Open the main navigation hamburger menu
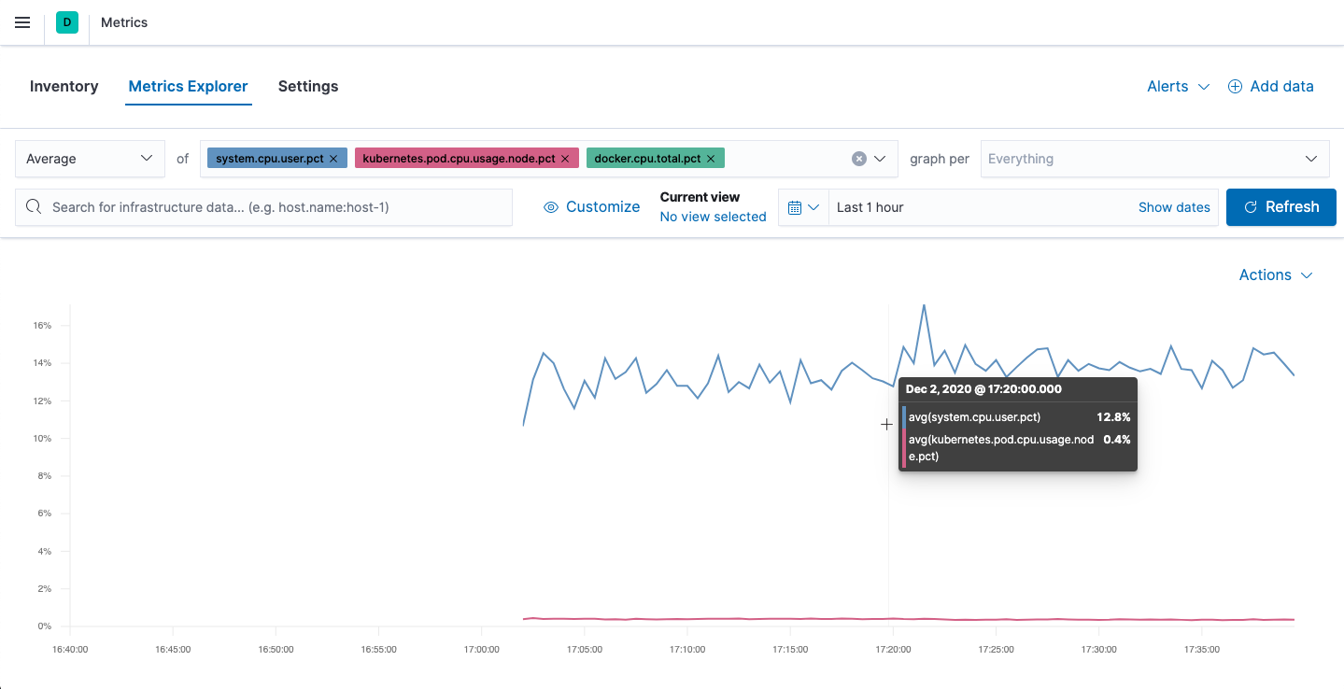Viewport: 1344px width, 689px height. tap(21, 22)
